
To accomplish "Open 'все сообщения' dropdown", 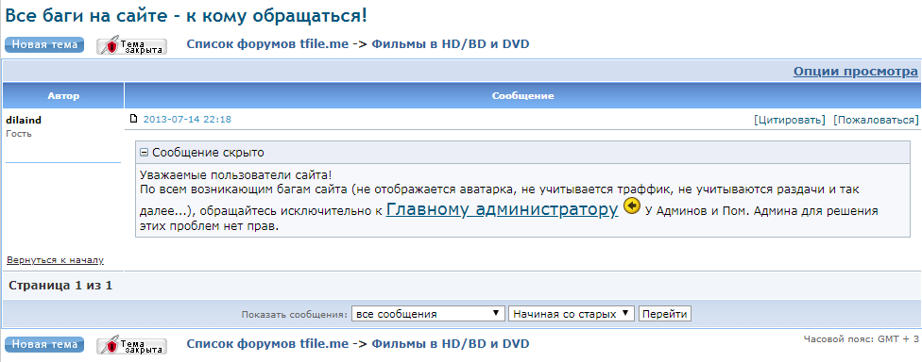I will click(428, 314).
